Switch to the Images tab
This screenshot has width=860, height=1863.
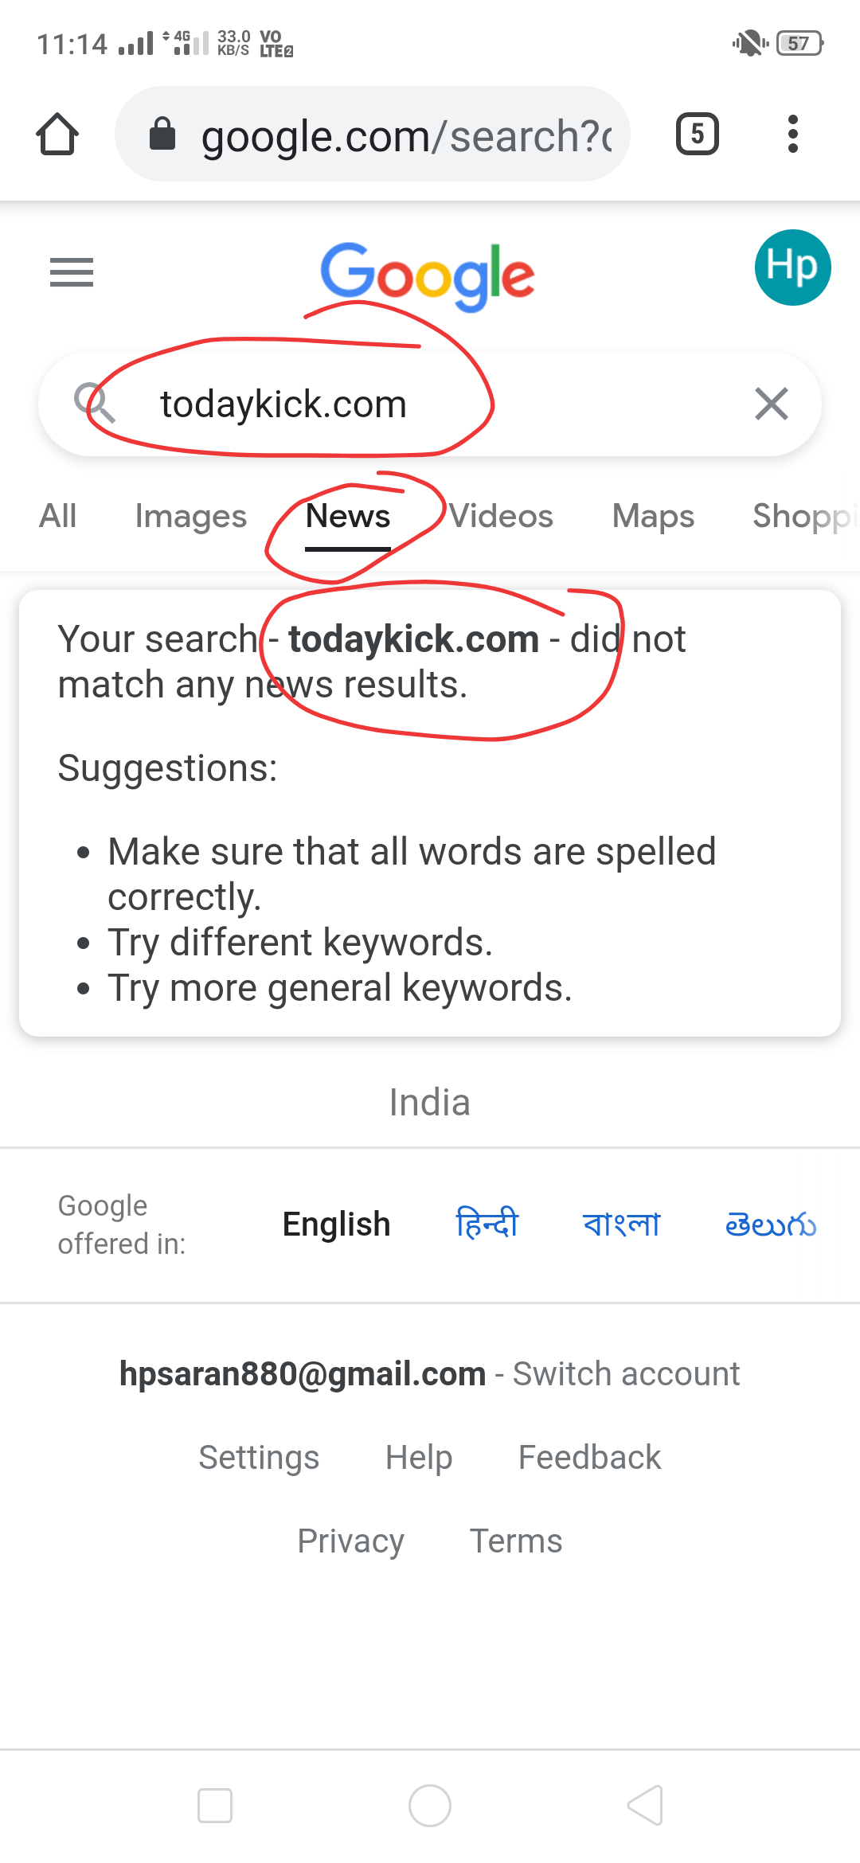(191, 516)
